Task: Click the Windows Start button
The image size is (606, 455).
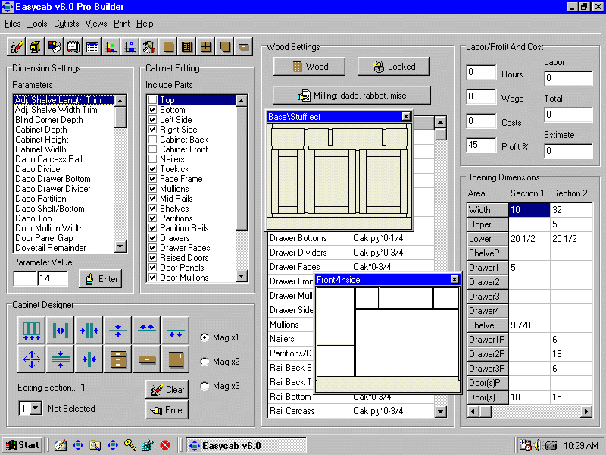Action: point(22,445)
